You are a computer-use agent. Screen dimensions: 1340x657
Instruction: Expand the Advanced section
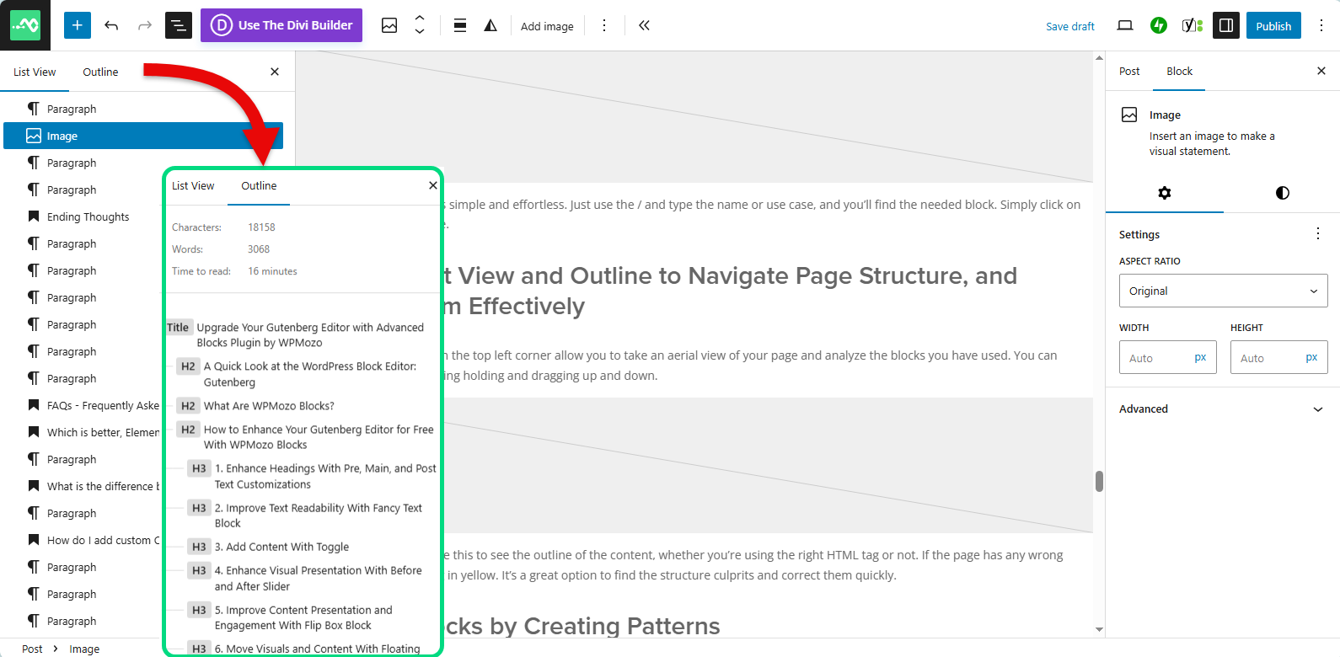[x=1222, y=409]
